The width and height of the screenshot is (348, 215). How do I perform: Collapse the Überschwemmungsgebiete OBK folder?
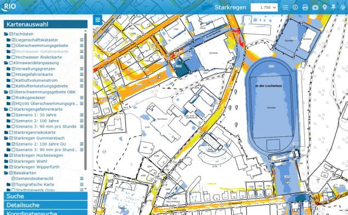click(x=6, y=92)
